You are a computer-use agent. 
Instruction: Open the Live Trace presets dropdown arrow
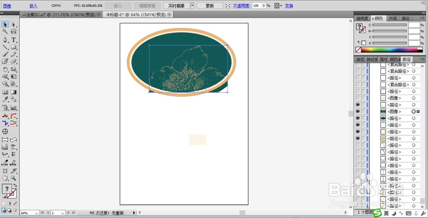click(x=192, y=6)
